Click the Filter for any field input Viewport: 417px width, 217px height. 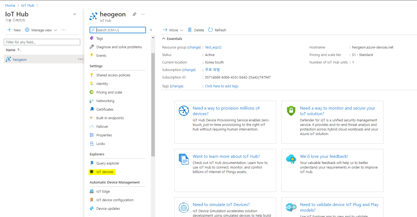(42, 42)
